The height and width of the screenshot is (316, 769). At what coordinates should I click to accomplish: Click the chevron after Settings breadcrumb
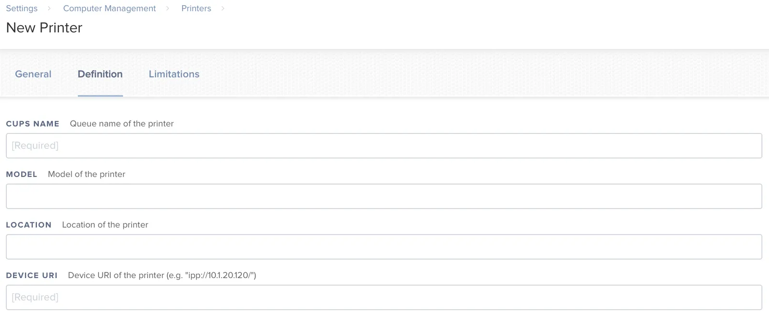(x=49, y=8)
